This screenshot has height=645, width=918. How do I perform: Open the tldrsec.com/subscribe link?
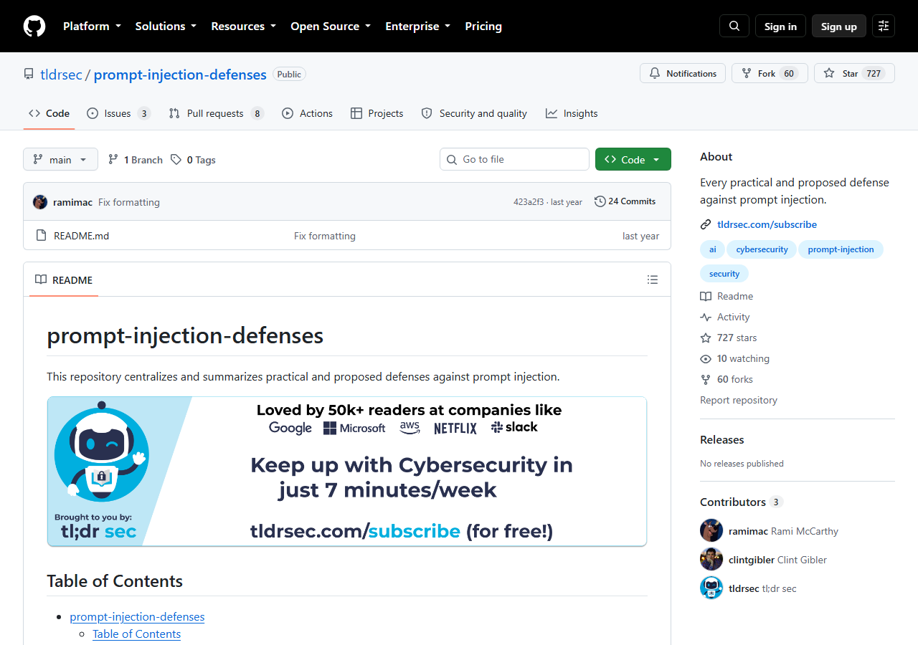[x=767, y=224]
